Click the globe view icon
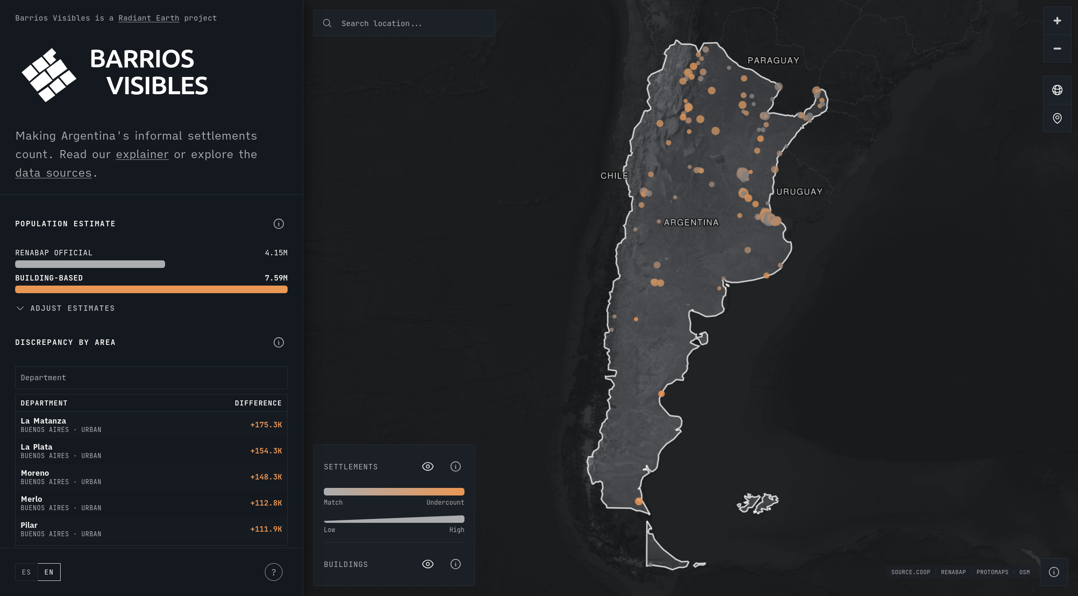The width and height of the screenshot is (1078, 596). [1057, 90]
